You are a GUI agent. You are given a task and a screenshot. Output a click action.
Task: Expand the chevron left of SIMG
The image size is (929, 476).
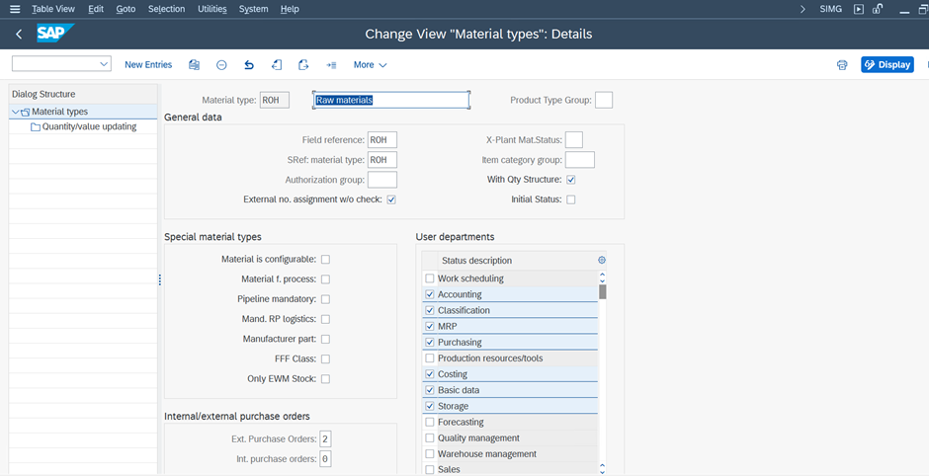click(x=802, y=9)
